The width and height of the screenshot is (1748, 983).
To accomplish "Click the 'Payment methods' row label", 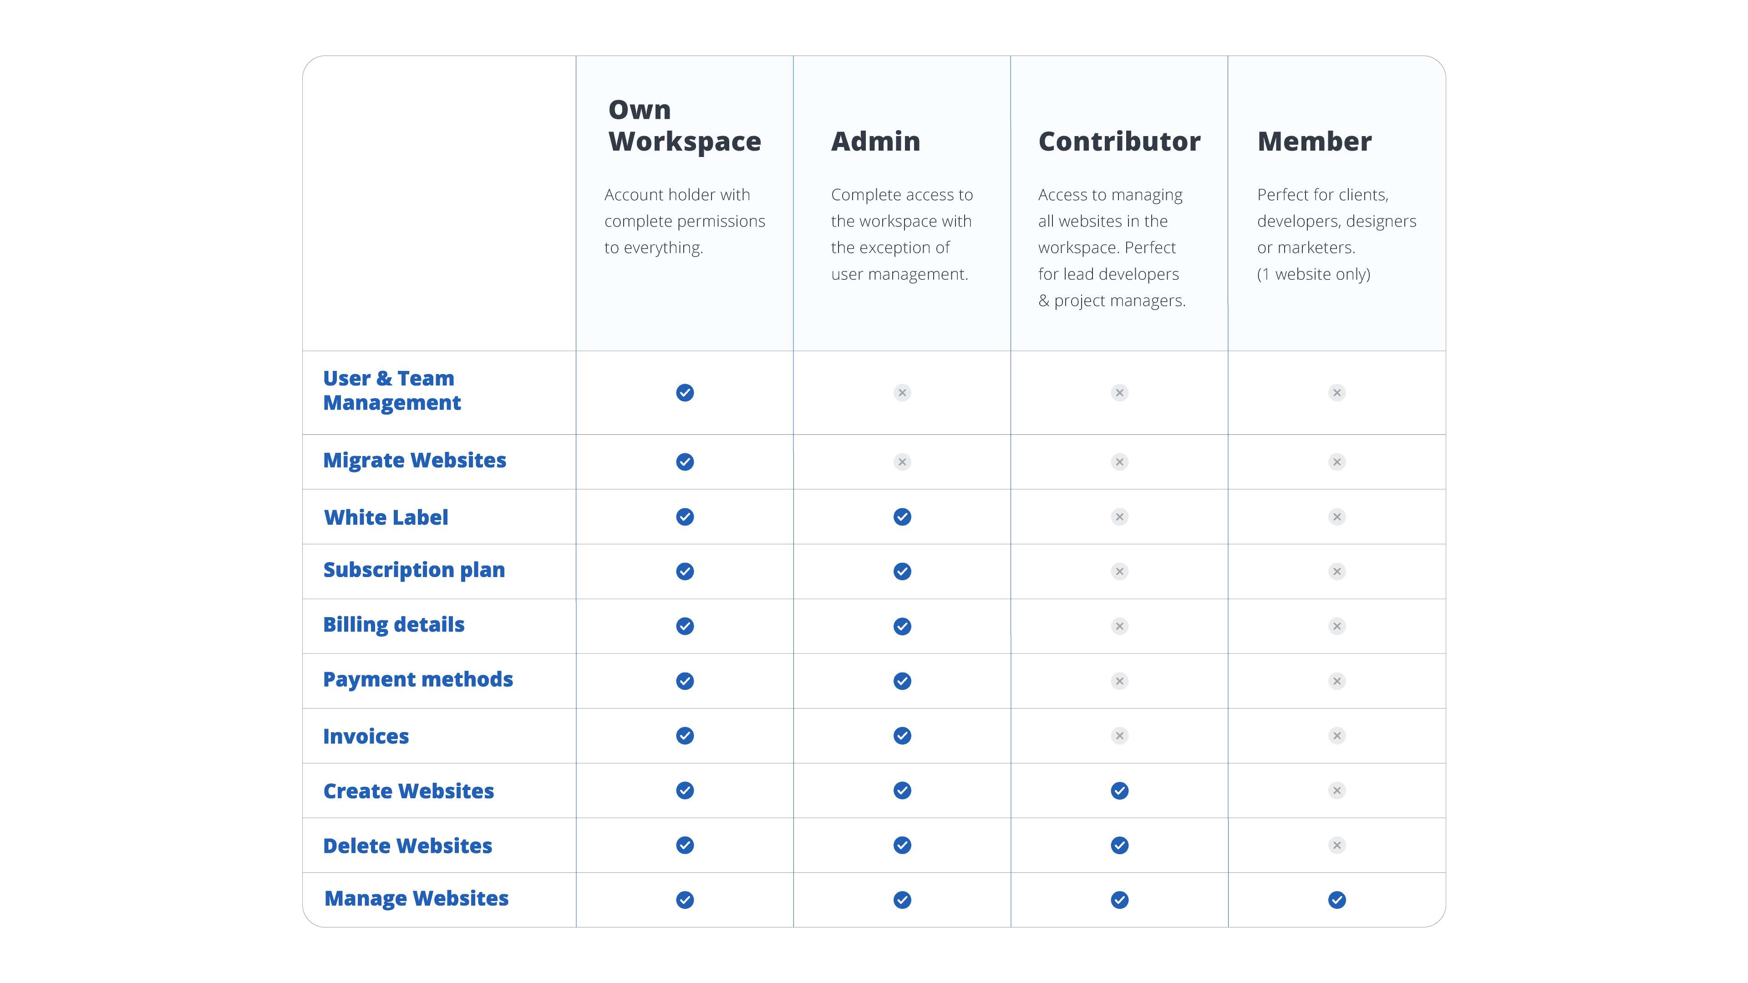I will [x=418, y=680].
